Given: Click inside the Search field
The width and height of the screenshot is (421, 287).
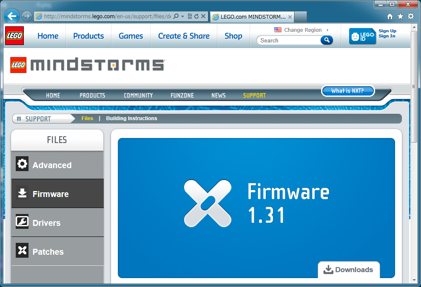Looking at the screenshot, I should coord(289,40).
